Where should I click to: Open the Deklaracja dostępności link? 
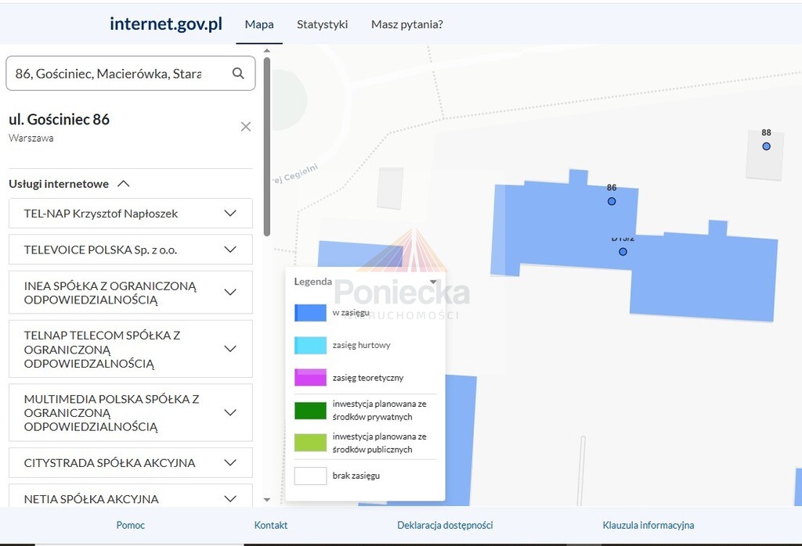pyautogui.click(x=445, y=525)
